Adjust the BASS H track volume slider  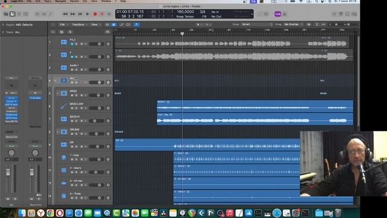[97, 121]
